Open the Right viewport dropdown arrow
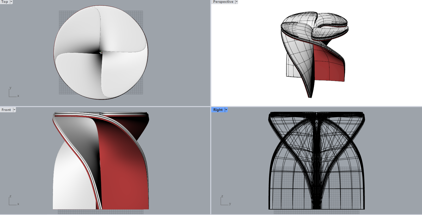Viewport: 422px width, 215px height. point(226,110)
